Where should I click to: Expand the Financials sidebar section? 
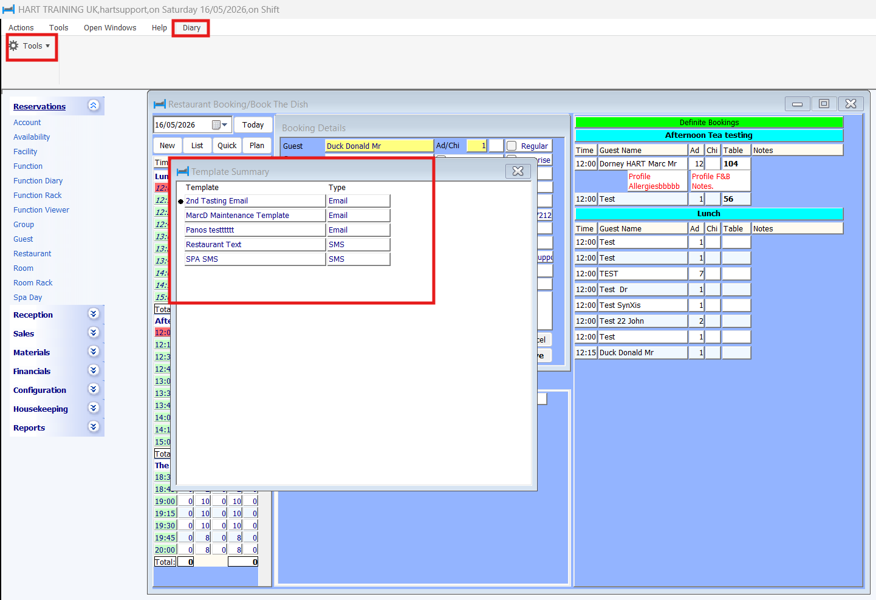(93, 370)
